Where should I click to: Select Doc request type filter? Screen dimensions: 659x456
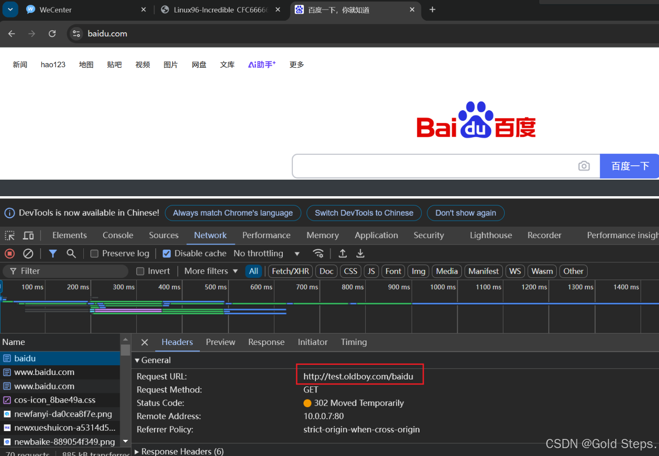tap(327, 271)
